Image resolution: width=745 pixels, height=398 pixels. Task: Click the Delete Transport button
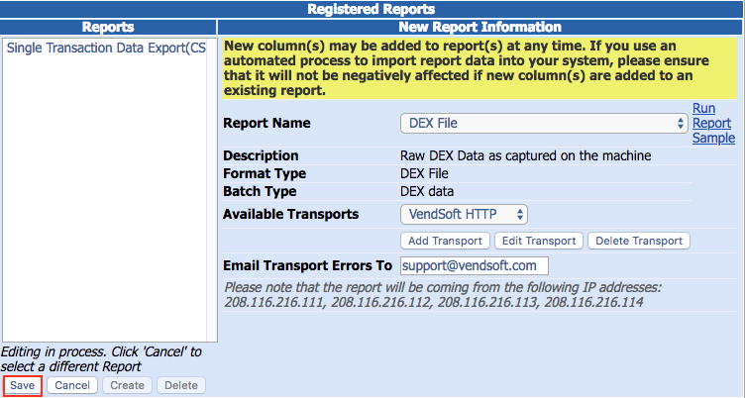[639, 241]
